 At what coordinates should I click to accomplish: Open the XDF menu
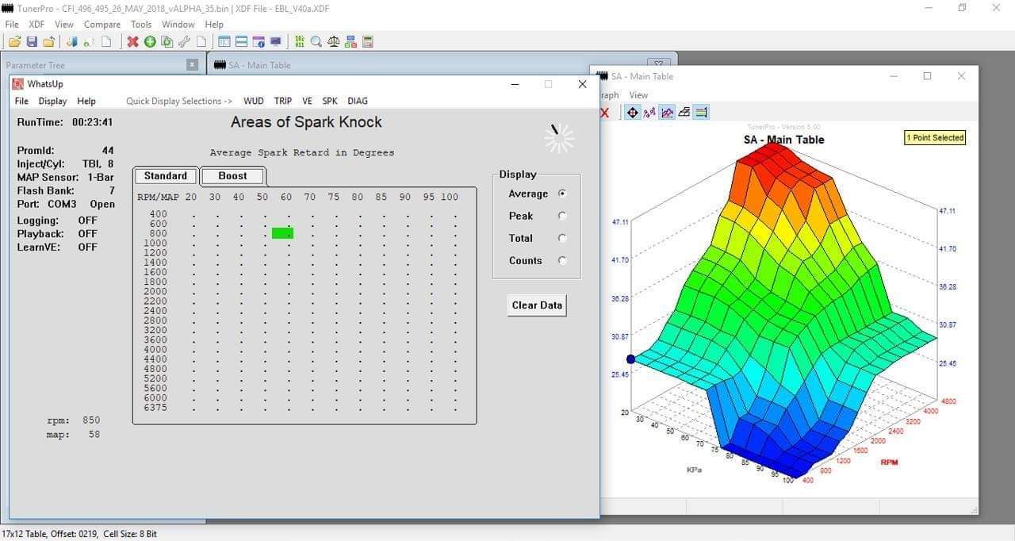(x=37, y=25)
